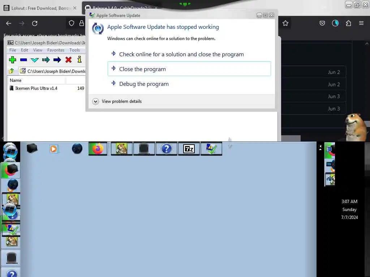
Task: Click the orange media player taskbar icon
Action: tap(53, 149)
